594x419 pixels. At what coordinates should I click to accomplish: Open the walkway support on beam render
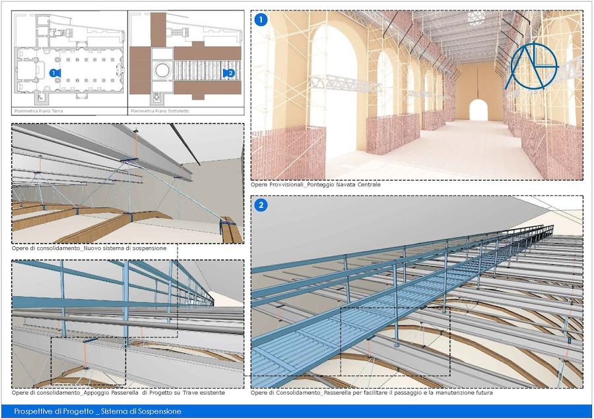coord(127,323)
